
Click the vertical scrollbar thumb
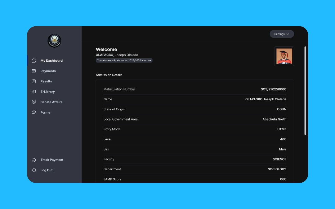(305, 91)
